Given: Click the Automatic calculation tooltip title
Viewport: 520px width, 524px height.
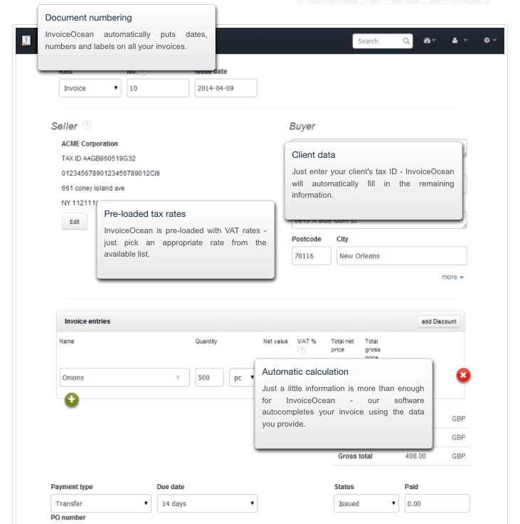Looking at the screenshot, I should (x=305, y=372).
